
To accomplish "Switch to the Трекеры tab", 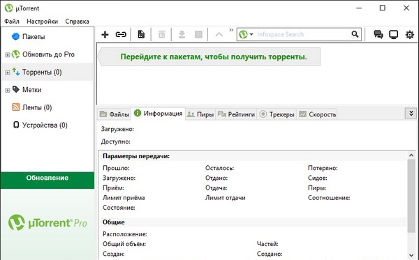I will tap(277, 114).
